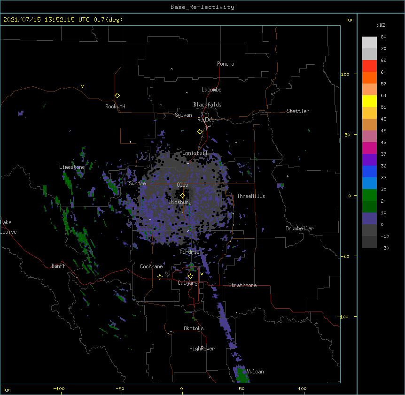
Task: Select the Sylvan label
Action: [x=183, y=115]
